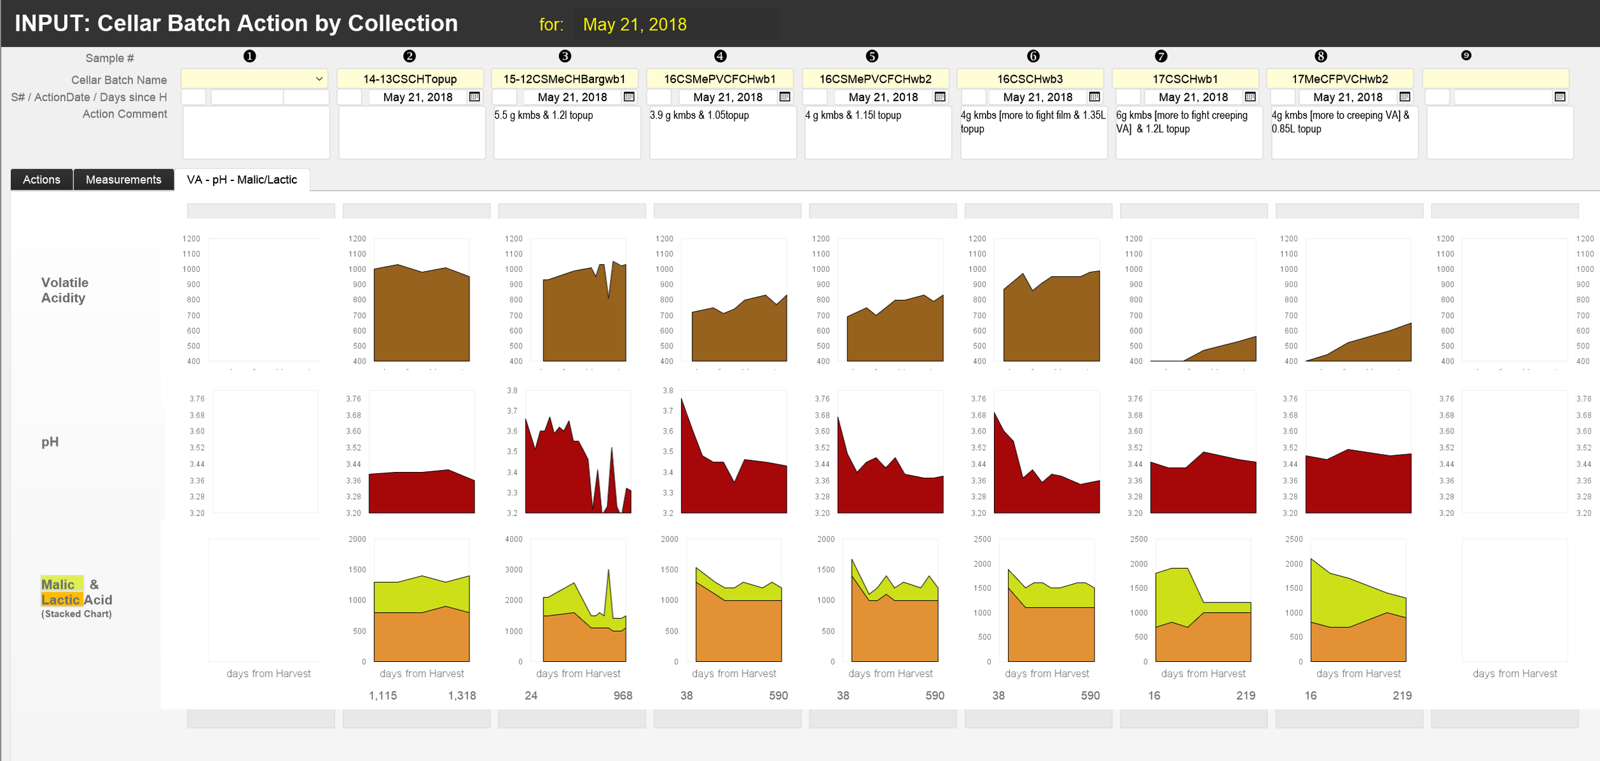Select the 14-13CSCHTopup batch name field
Image resolution: width=1600 pixels, height=761 pixels.
pyautogui.click(x=410, y=79)
